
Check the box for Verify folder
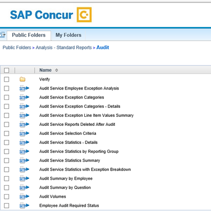coord(6,79)
